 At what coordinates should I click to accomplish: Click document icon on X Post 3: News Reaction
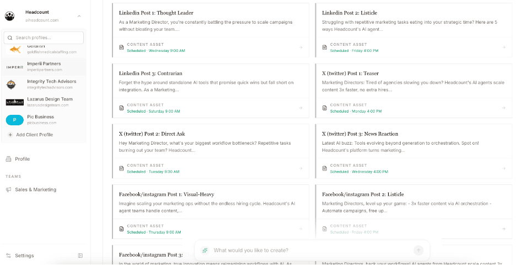(325, 168)
